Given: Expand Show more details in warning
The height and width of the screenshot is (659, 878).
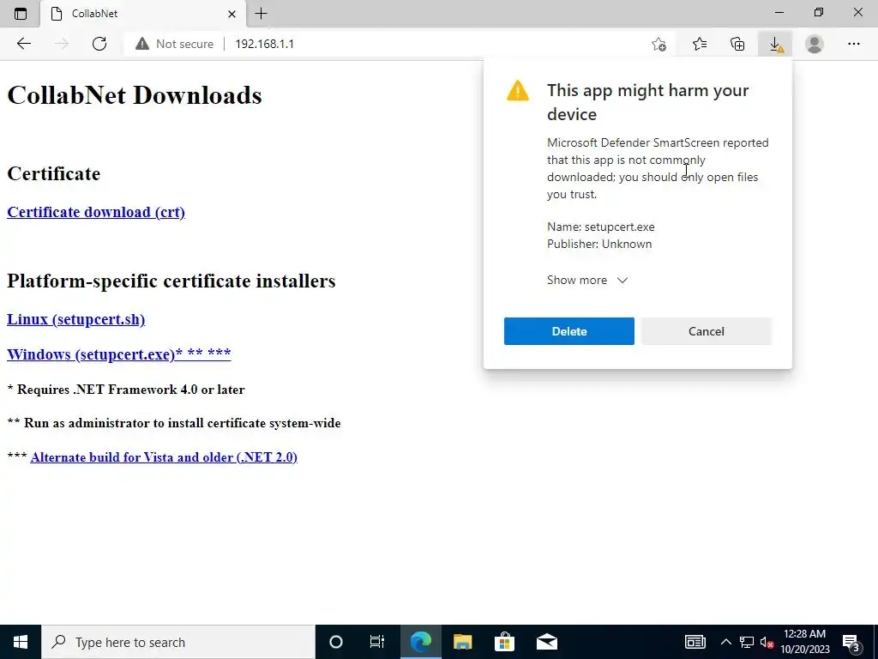Looking at the screenshot, I should pyautogui.click(x=587, y=281).
